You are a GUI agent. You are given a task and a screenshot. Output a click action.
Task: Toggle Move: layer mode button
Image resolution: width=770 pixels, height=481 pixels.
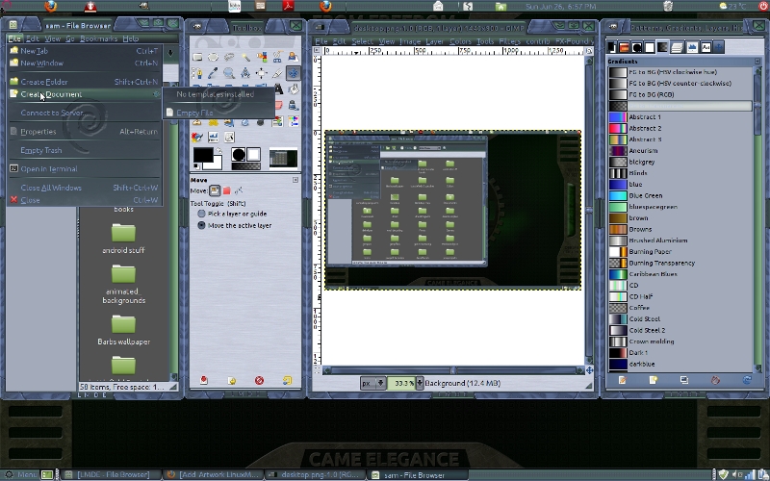tap(215, 190)
